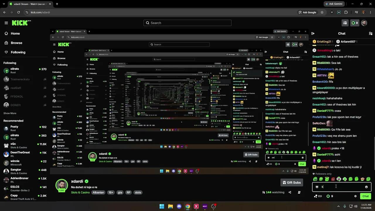Image resolution: width=375 pixels, height=211 pixels.
Task: Open Following in the Kick sidebar
Action: tap(15, 52)
